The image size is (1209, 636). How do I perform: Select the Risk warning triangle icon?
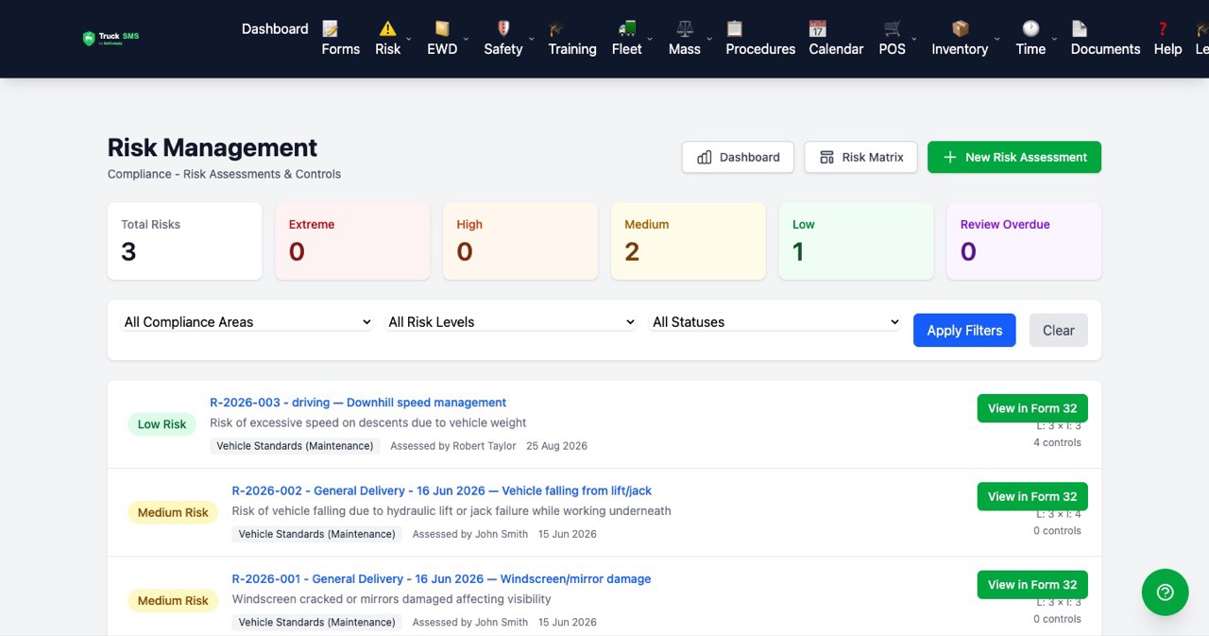pyautogui.click(x=388, y=29)
